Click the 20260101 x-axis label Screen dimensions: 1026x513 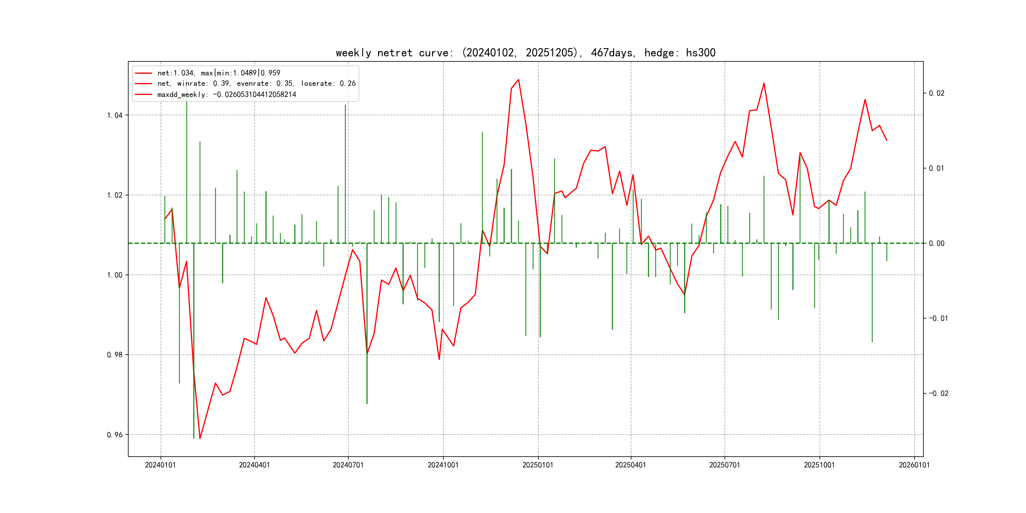(914, 465)
